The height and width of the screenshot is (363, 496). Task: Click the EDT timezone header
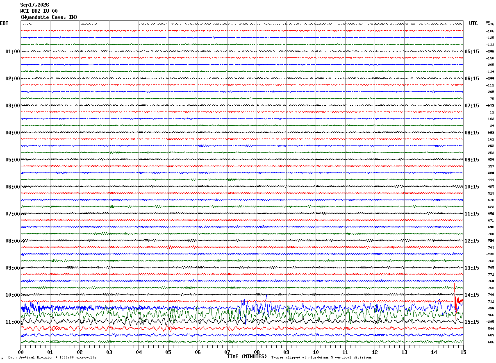(x=4, y=23)
